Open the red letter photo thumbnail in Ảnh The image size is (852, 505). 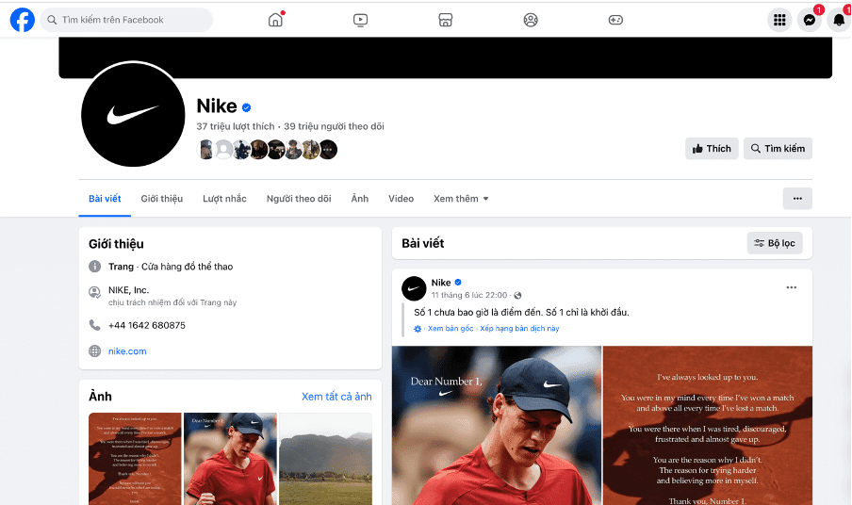point(135,459)
